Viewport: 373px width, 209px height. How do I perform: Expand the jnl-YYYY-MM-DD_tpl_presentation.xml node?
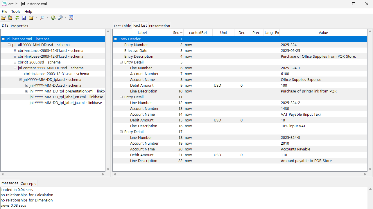pos(26,91)
